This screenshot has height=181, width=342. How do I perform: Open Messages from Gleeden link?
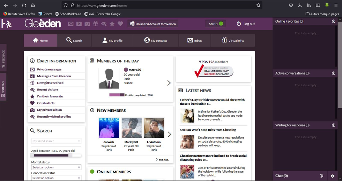coord(54,76)
